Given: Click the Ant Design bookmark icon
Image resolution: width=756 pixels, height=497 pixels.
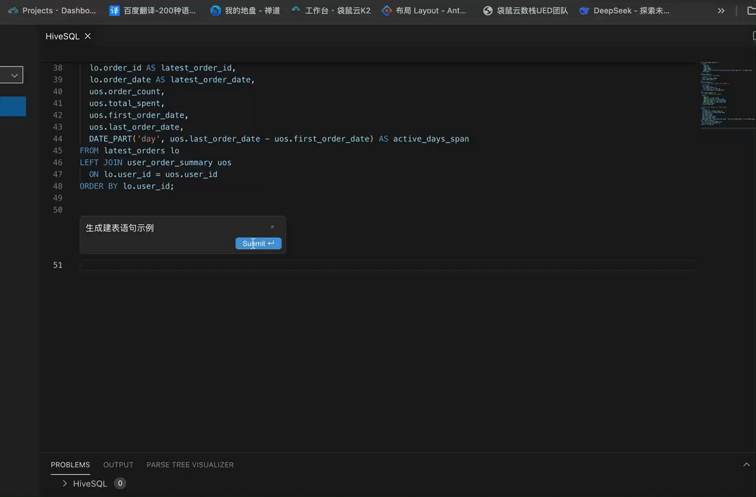Looking at the screenshot, I should tap(387, 11).
